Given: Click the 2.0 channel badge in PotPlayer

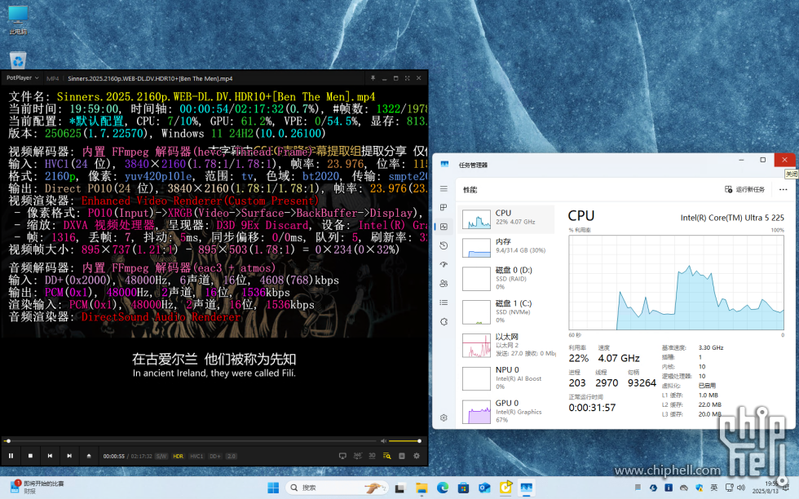Looking at the screenshot, I should [232, 456].
